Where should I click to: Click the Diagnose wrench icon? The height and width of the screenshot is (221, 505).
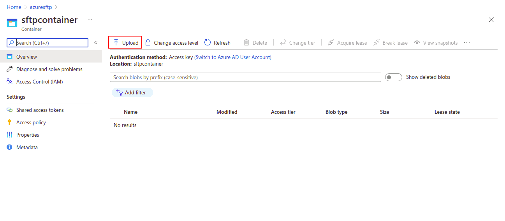click(x=10, y=69)
